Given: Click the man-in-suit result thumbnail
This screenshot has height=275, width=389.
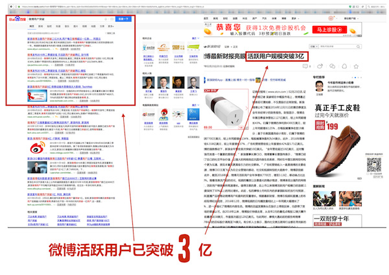Looking at the screenshot, I should (37, 167).
